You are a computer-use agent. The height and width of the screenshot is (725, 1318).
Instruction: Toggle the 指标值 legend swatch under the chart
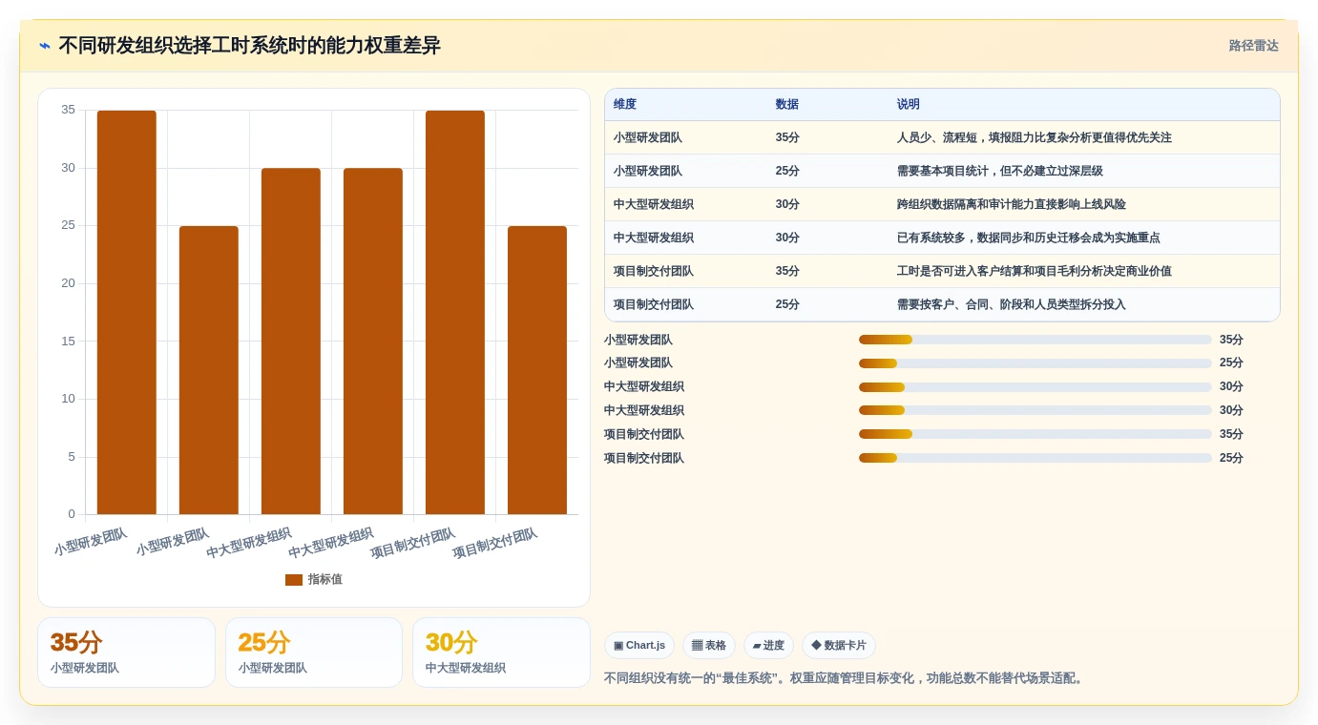294,580
